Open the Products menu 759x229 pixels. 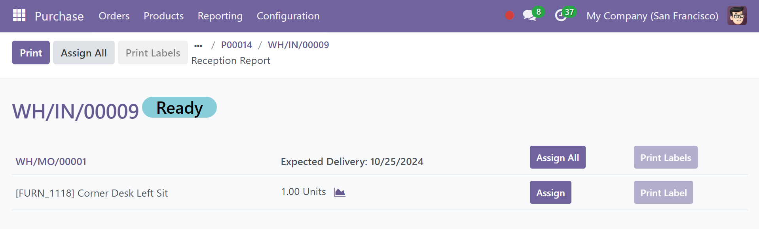[163, 16]
